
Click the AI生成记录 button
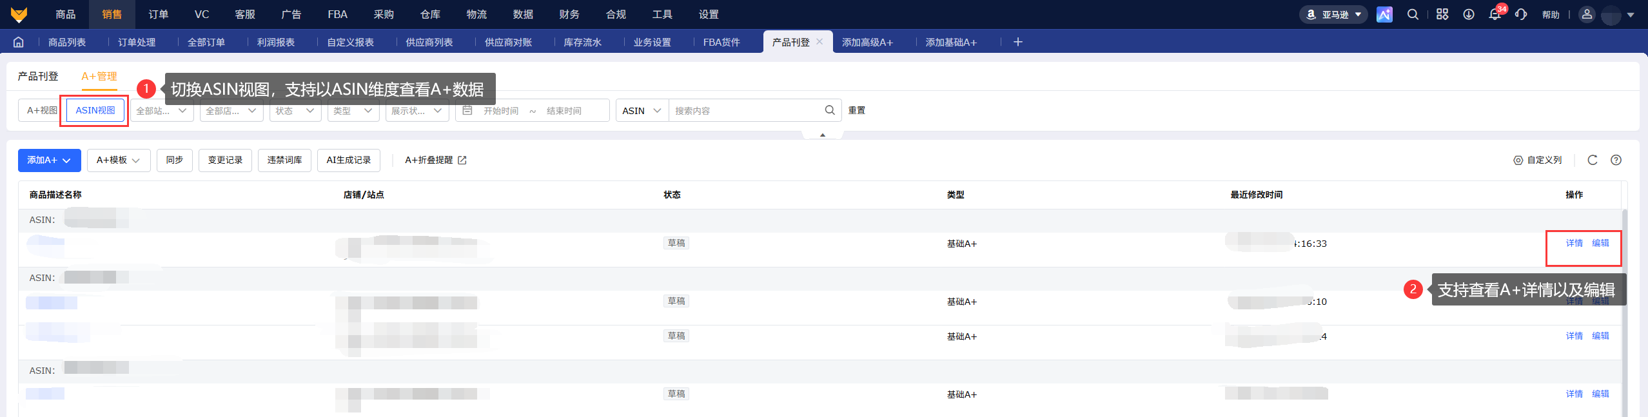point(348,160)
